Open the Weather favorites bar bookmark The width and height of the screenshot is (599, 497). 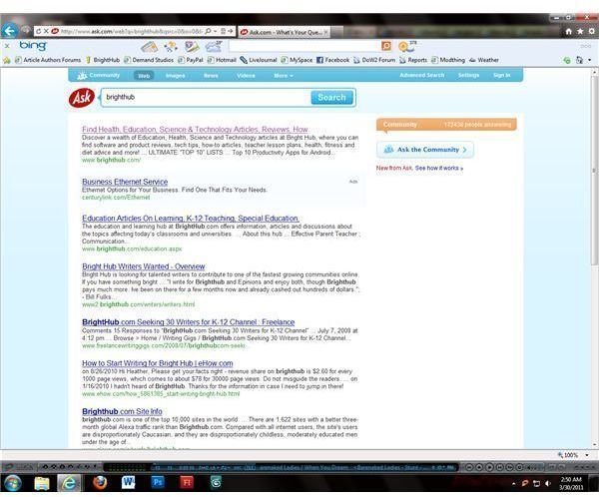click(x=484, y=60)
